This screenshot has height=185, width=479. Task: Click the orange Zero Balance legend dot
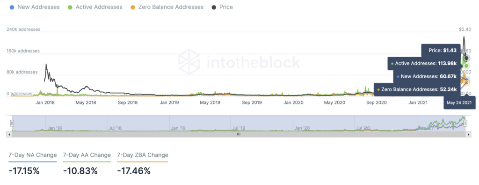coord(132,7)
